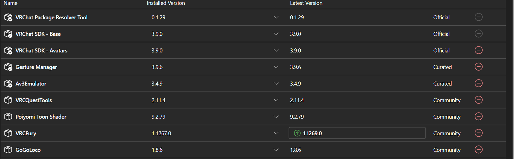The height and width of the screenshot is (159, 514).
Task: Click the VRCFury package box icon
Action: (8, 133)
